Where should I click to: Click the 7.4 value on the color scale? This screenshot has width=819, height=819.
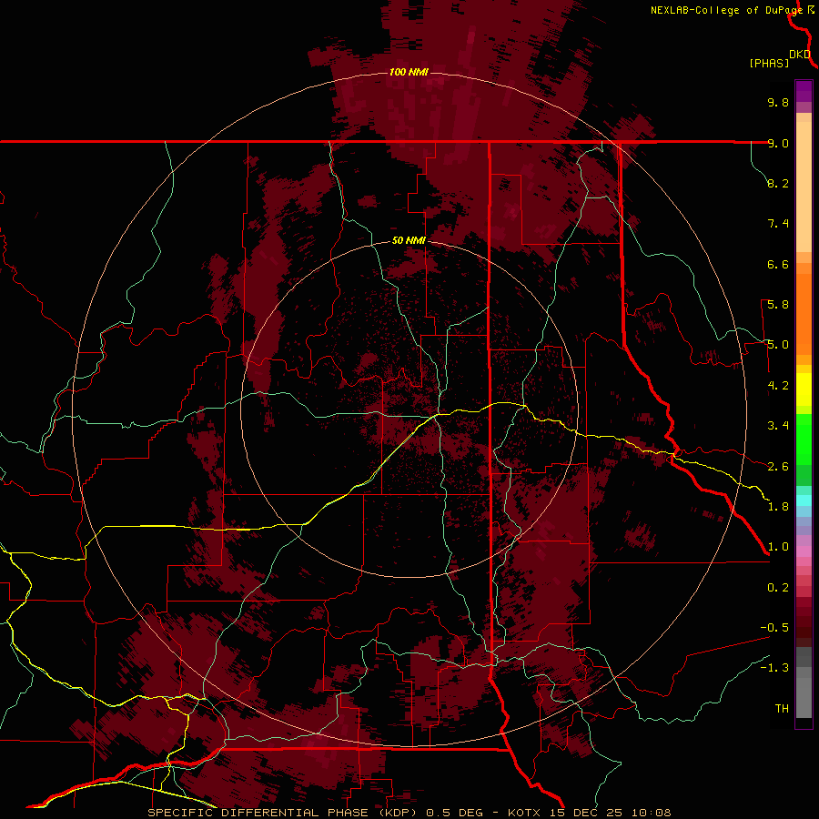tap(778, 224)
